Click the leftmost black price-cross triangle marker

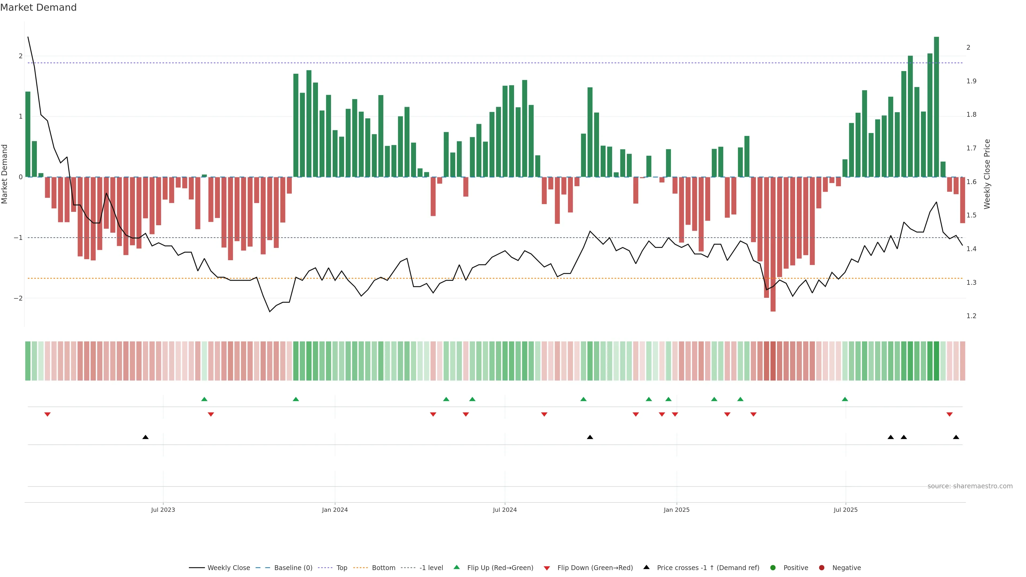145,437
